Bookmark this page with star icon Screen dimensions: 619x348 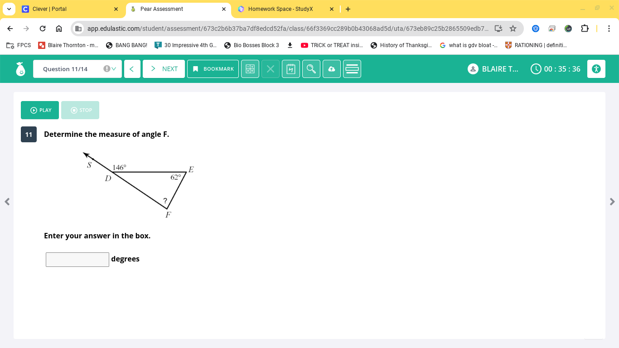(513, 29)
